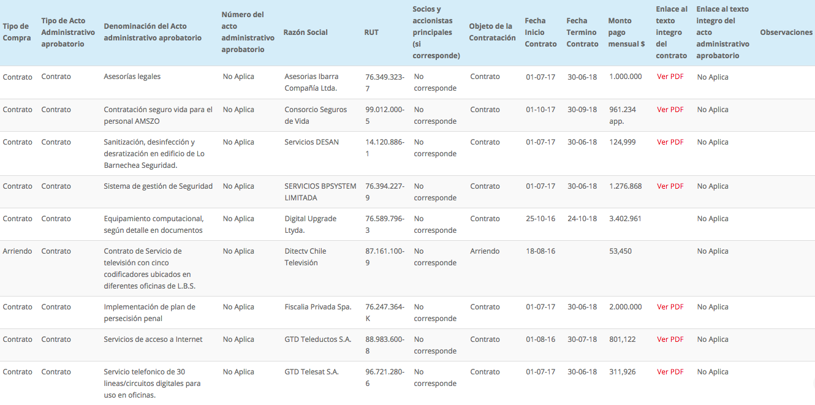The image size is (815, 405).
Task: Click SERVICIOS BPSYSTEM LIMITADA company name
Action: [320, 192]
